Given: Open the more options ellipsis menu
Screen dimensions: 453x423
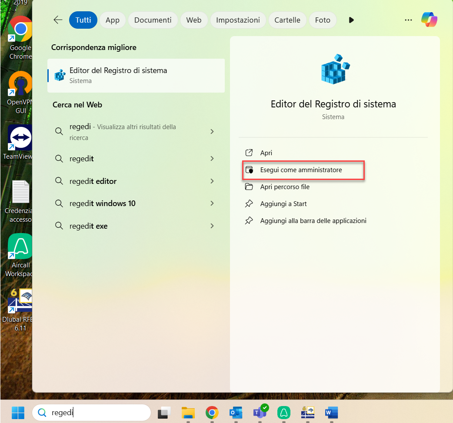Looking at the screenshot, I should point(408,20).
